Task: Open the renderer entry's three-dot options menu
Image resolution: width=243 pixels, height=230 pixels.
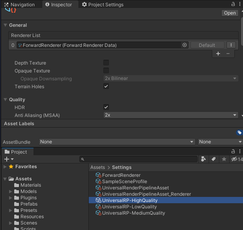Action: pos(231,45)
